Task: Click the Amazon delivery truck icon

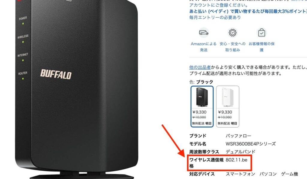Action: (204, 33)
